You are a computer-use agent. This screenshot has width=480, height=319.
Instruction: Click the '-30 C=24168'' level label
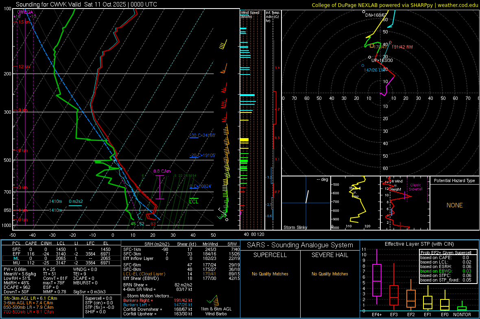click(x=203, y=135)
